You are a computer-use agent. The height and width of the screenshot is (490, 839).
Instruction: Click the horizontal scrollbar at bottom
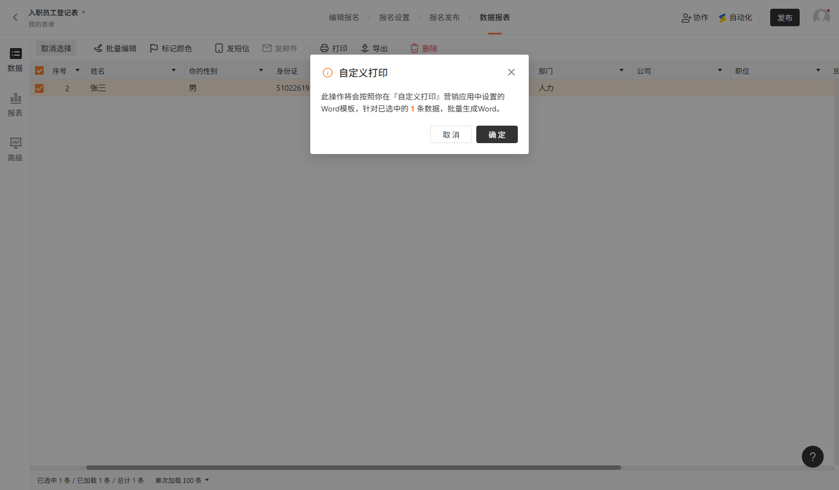[x=353, y=468]
